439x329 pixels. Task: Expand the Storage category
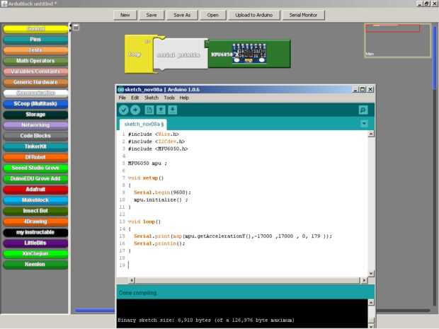[x=35, y=115]
